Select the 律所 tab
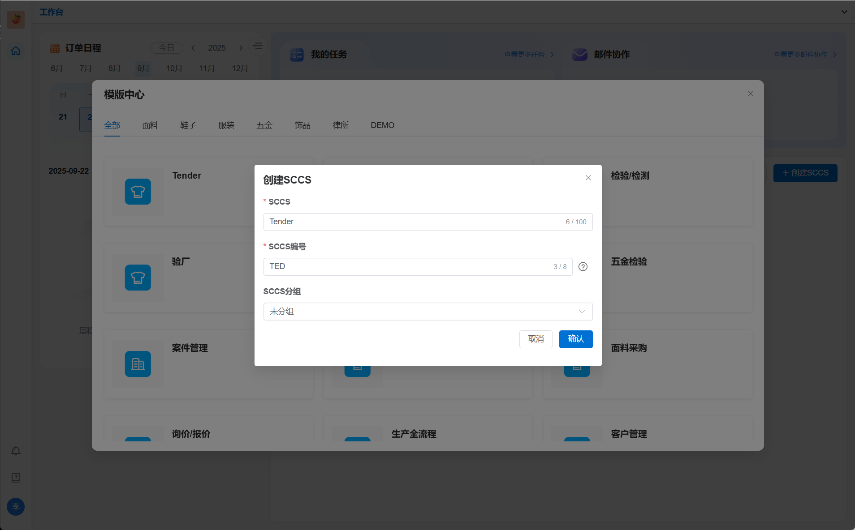855x530 pixels. pos(340,125)
